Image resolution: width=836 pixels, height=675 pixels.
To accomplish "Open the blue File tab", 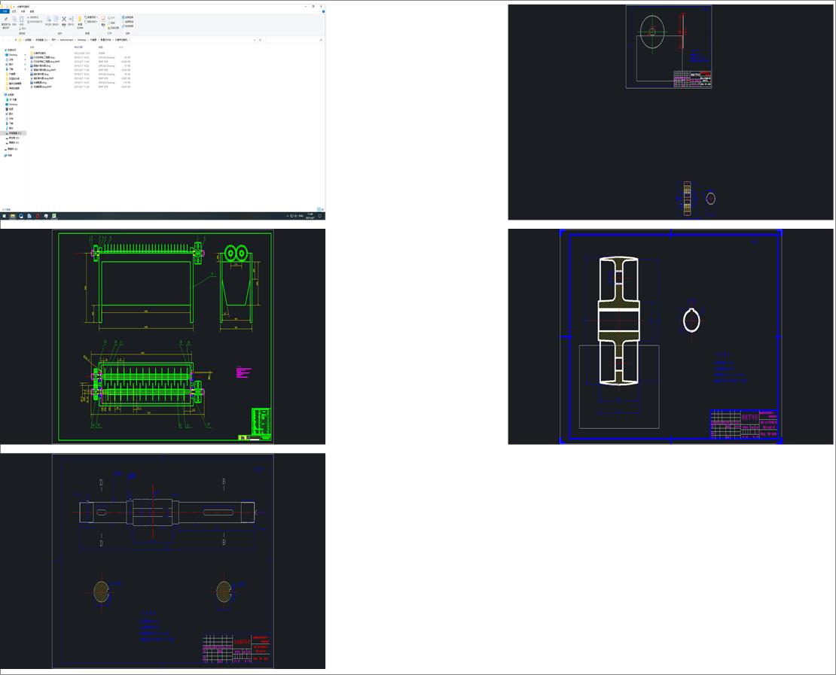I will pyautogui.click(x=5, y=11).
